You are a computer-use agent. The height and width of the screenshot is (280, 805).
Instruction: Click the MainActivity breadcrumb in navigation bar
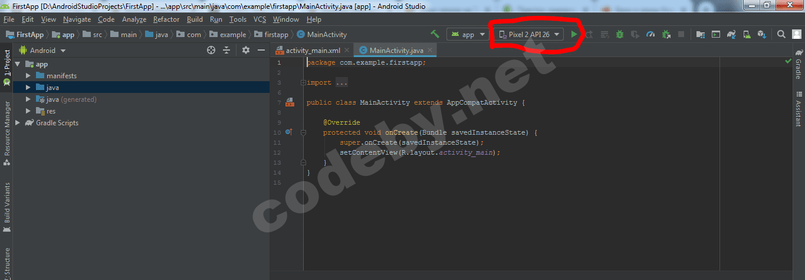pyautogui.click(x=322, y=35)
